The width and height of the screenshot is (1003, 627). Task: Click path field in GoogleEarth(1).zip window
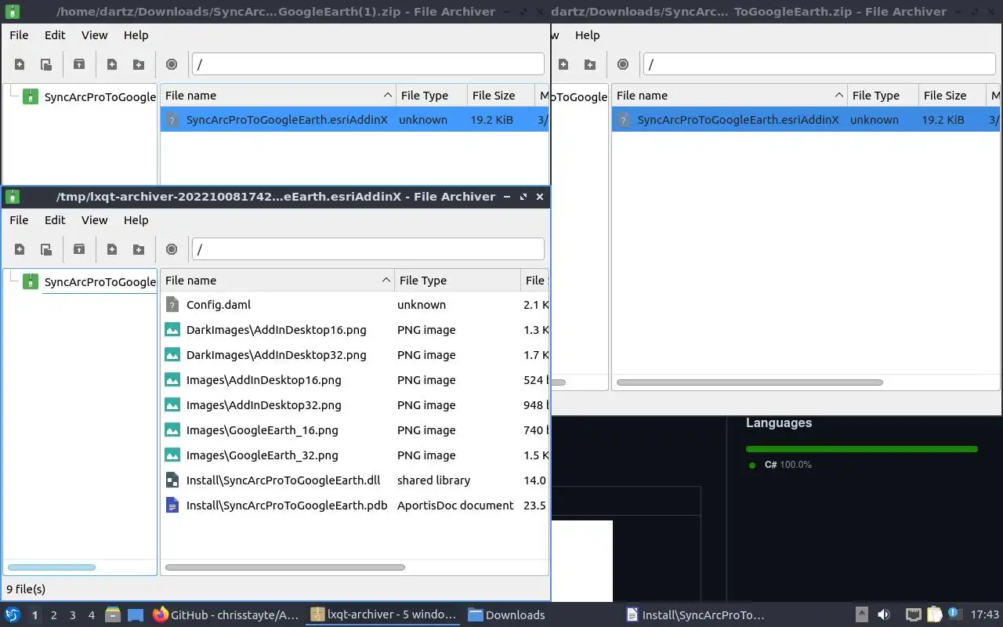[x=368, y=64]
